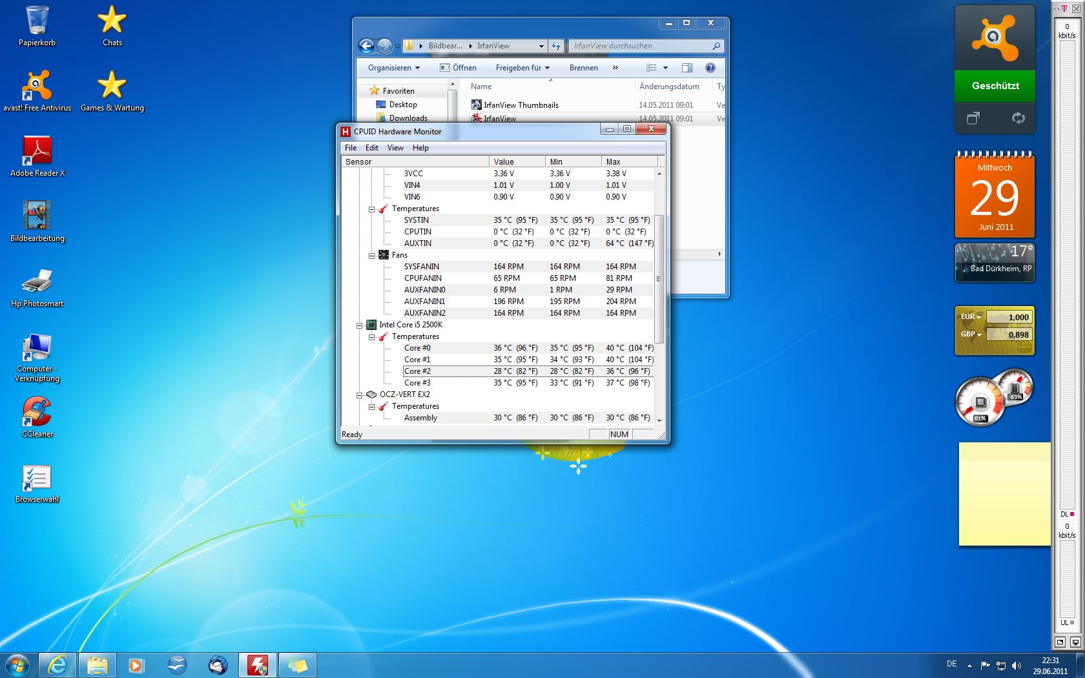Click Brennen in the Explorer toolbar

(x=584, y=68)
